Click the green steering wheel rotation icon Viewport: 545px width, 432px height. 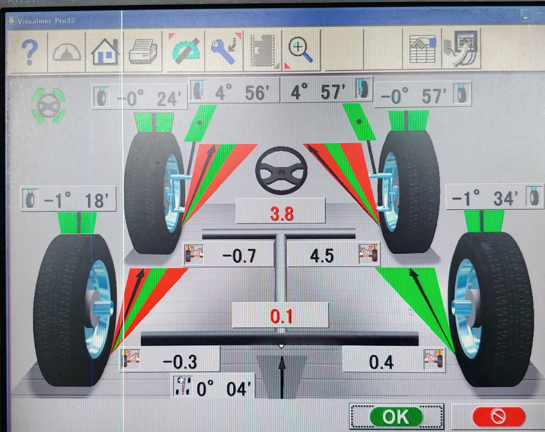(49, 106)
